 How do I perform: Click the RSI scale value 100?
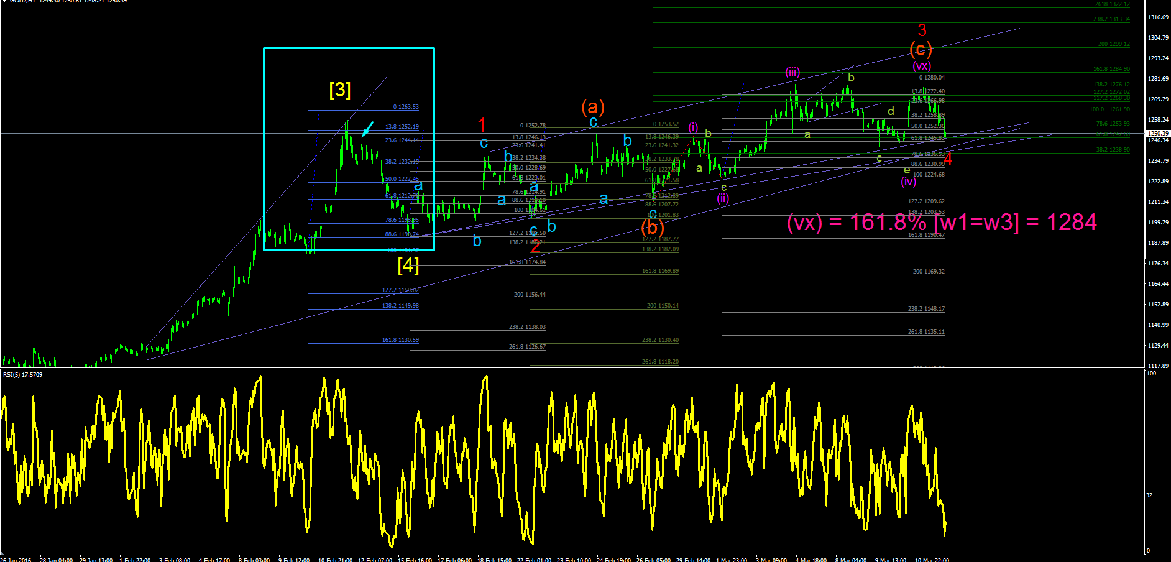[x=1151, y=374]
